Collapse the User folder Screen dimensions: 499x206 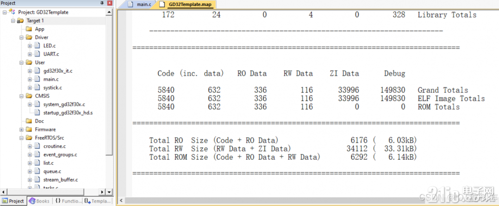pos(21,62)
